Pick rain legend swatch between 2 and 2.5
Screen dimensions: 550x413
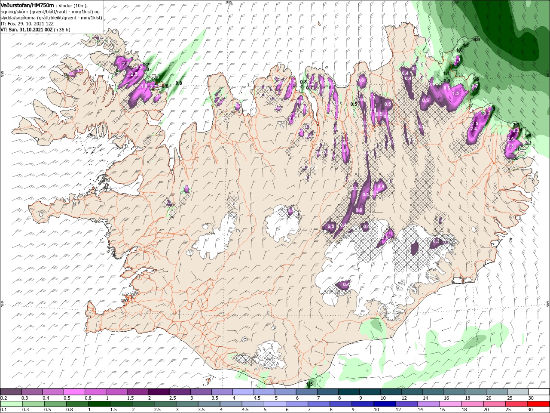tap(143, 404)
